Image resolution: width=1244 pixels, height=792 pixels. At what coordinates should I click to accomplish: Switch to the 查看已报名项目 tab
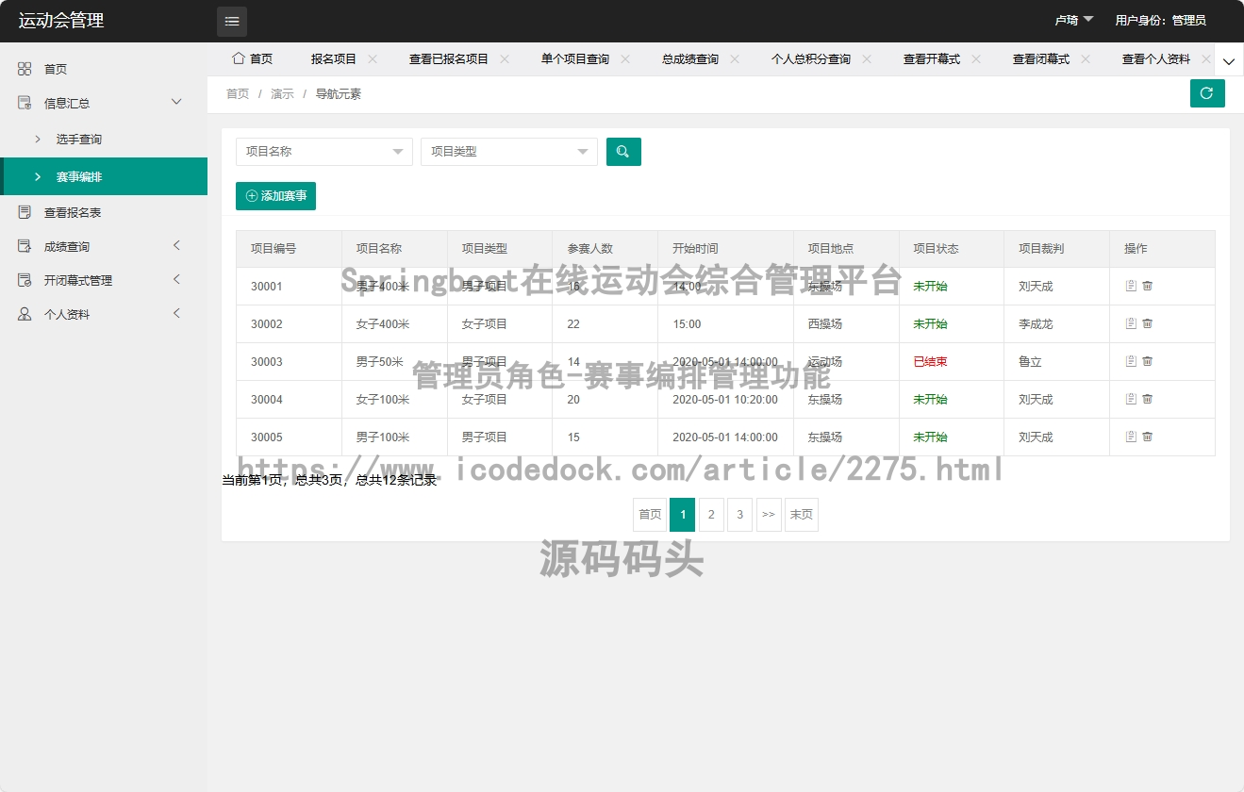coord(449,58)
